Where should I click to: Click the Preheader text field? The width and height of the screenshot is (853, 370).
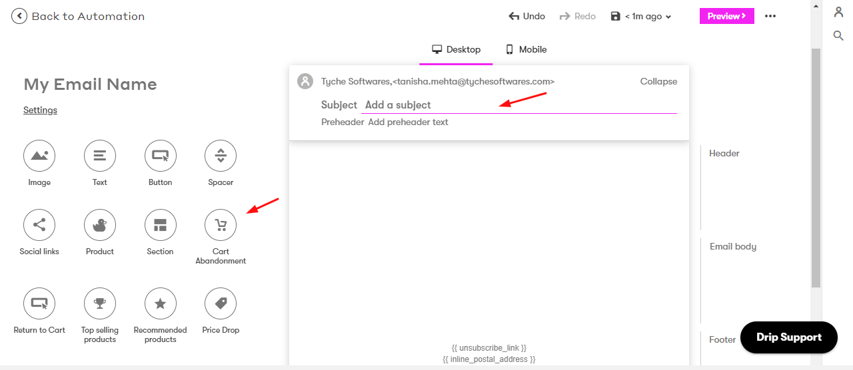pos(408,122)
